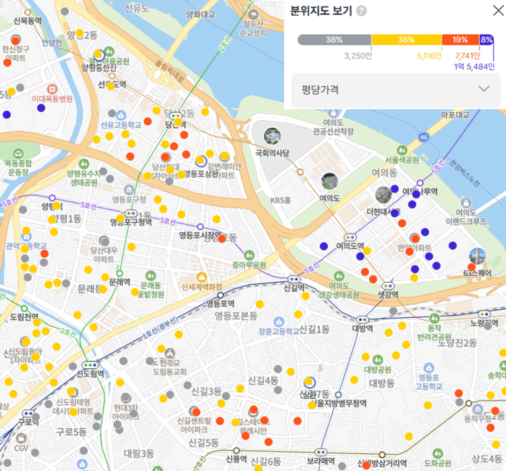Image resolution: width=506 pixels, height=471 pixels.
Task: Click the 장훈고등학교 school icon
Action: 279,321
